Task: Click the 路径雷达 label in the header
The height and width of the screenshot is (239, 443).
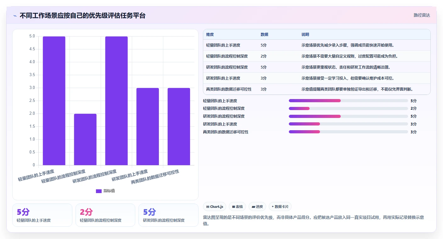Action: [x=422, y=15]
